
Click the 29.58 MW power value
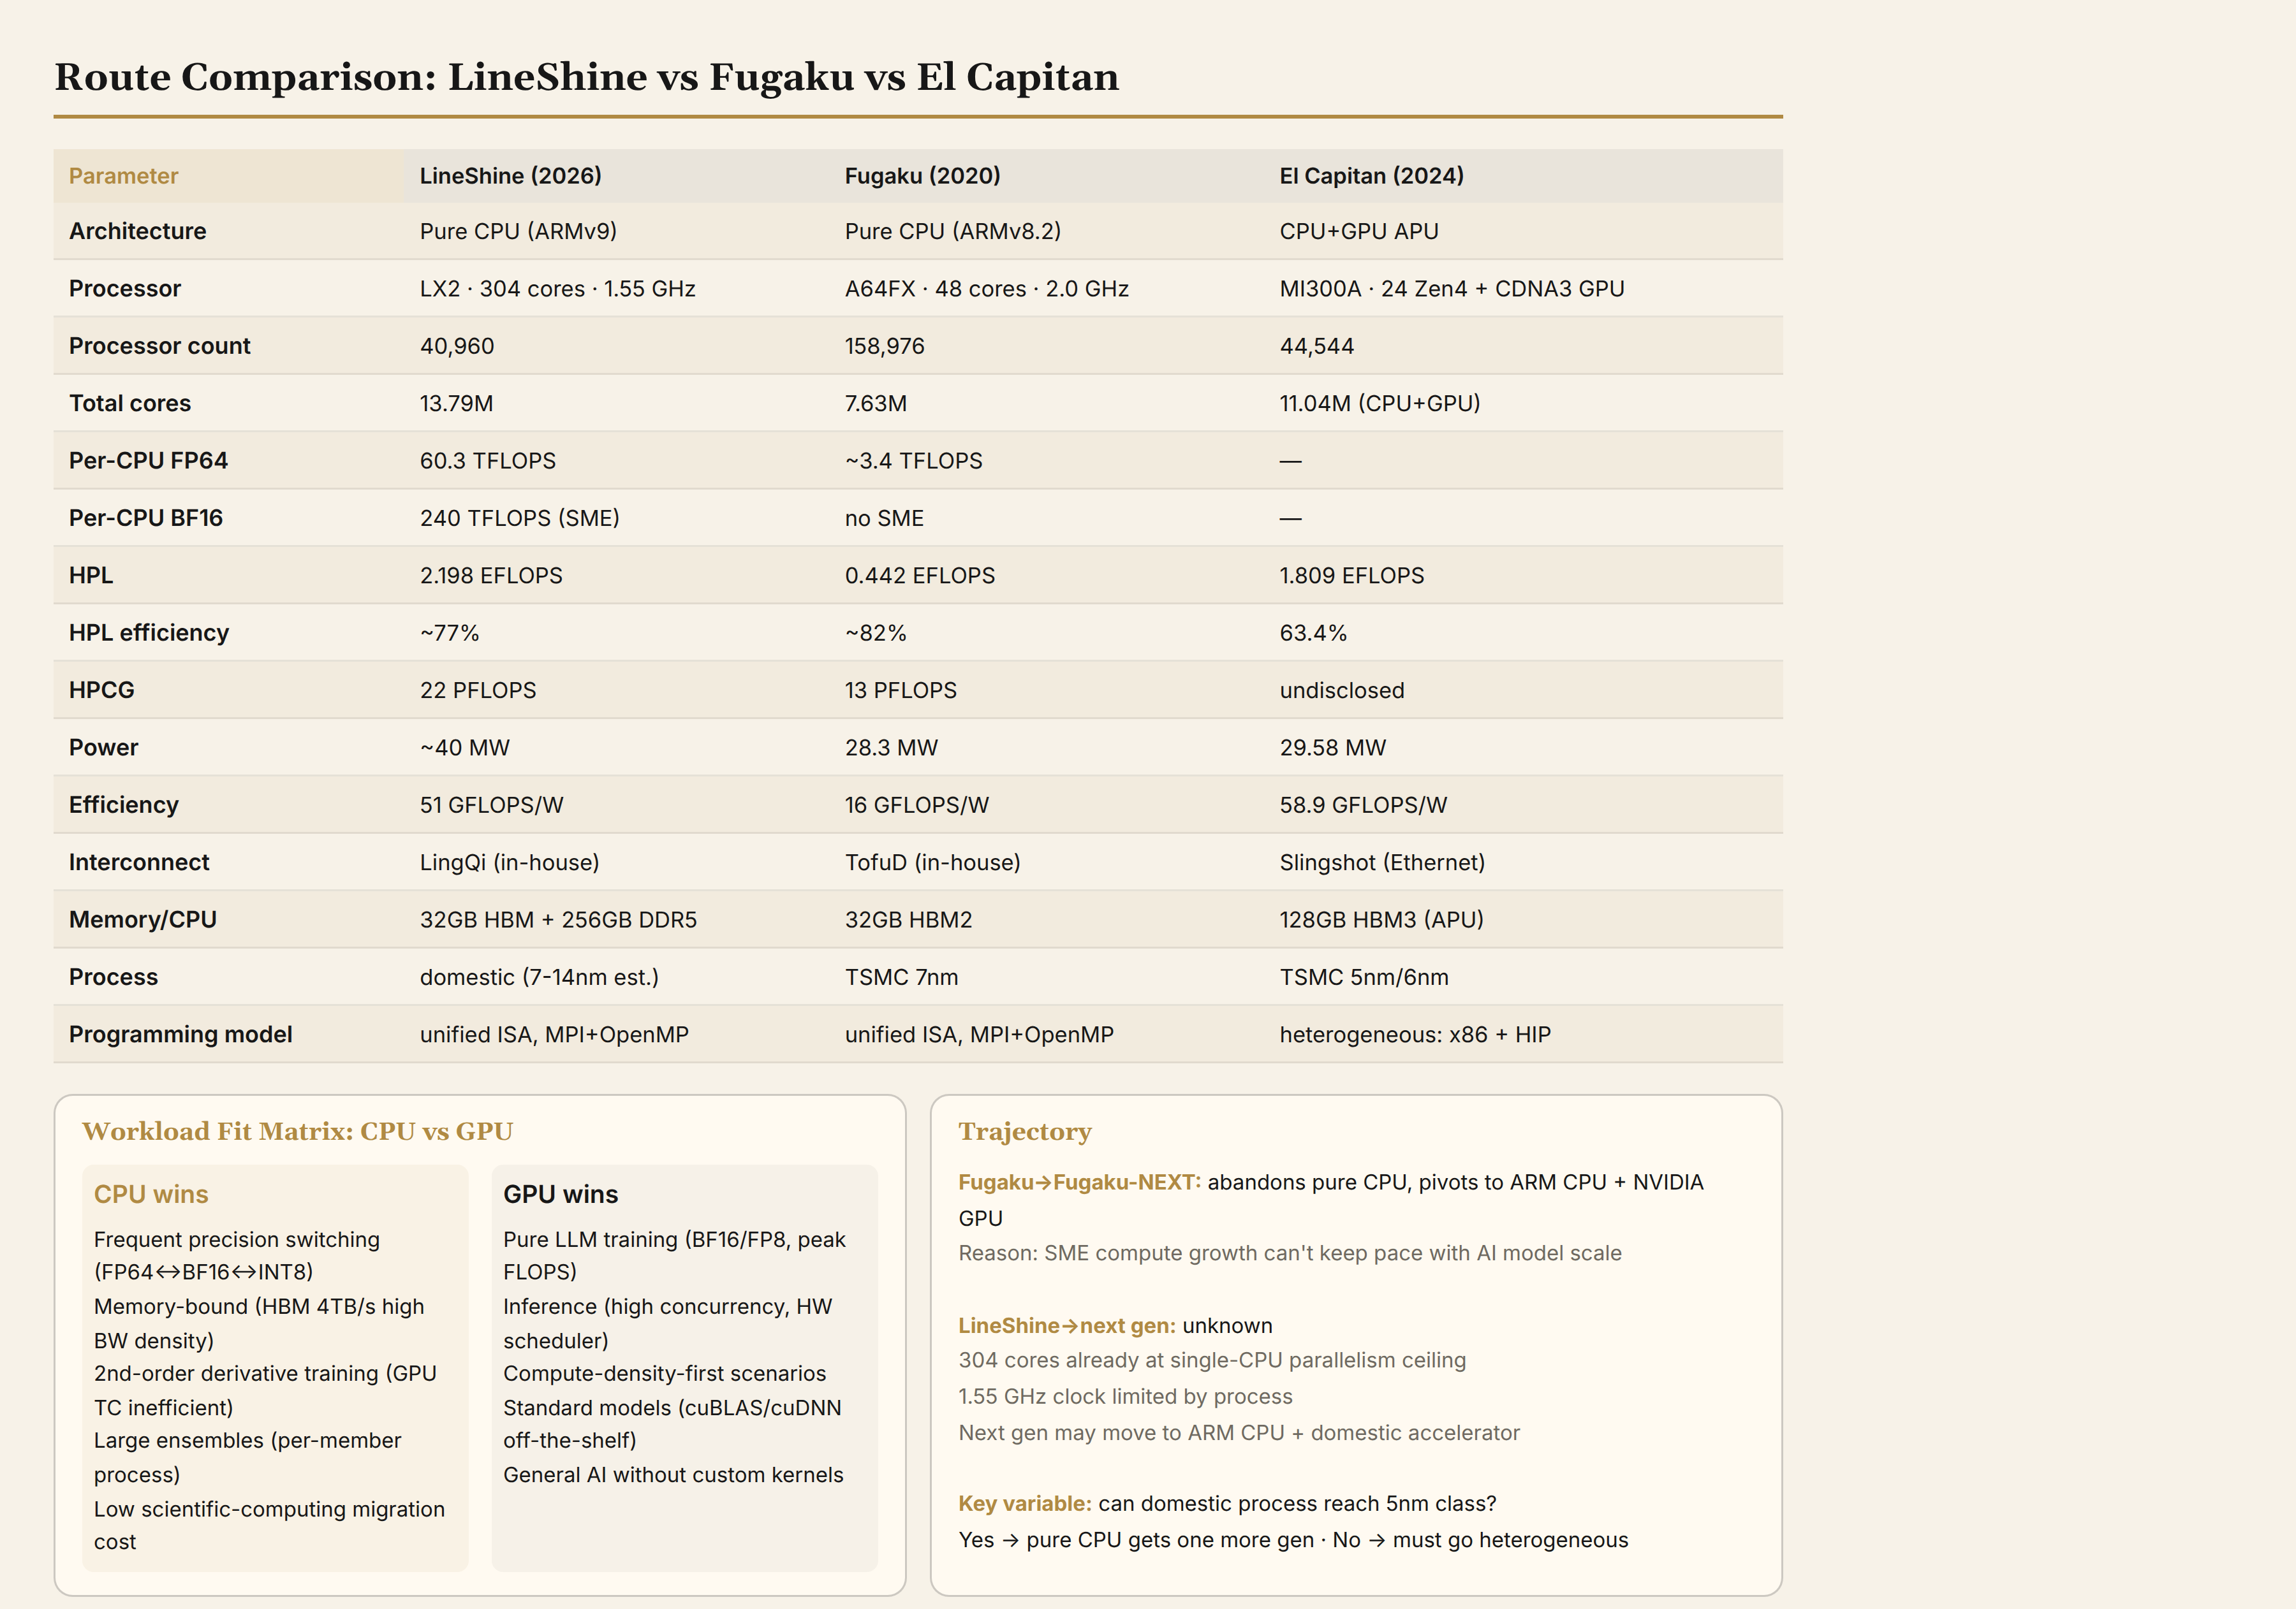[1332, 748]
